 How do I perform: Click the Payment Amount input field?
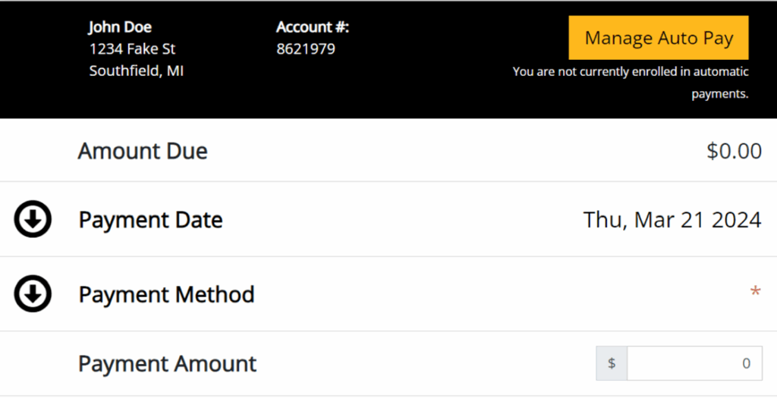tap(694, 363)
